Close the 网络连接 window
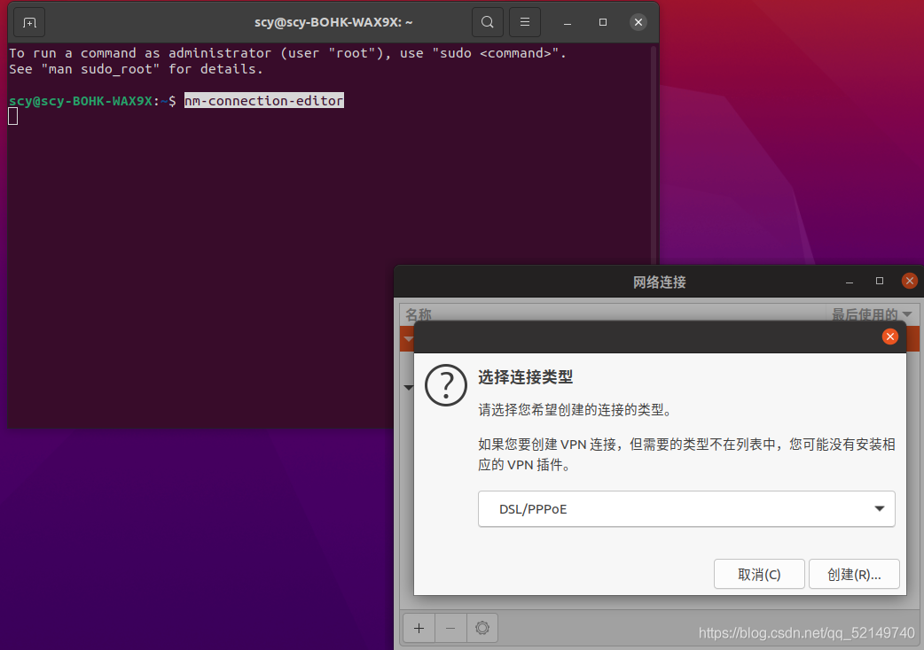Image resolution: width=924 pixels, height=650 pixels. pos(909,281)
